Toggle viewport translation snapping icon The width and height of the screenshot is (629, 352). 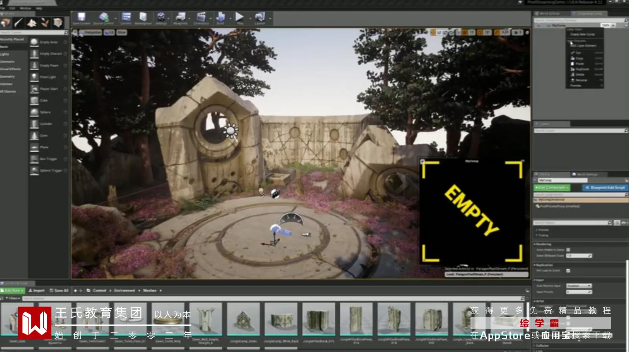[464, 32]
